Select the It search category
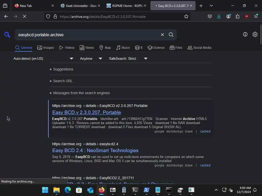The image size is (262, 196). tap(138, 48)
